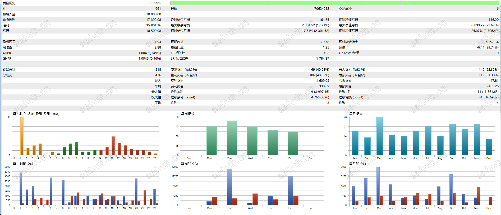Select the 连败 ($) value 11 (-1 561.65)
The height and width of the screenshot is (215, 501).
[x=488, y=92]
